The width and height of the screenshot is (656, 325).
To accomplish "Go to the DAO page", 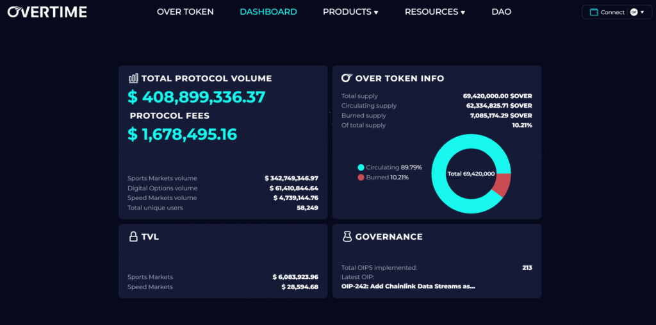I will coord(502,12).
